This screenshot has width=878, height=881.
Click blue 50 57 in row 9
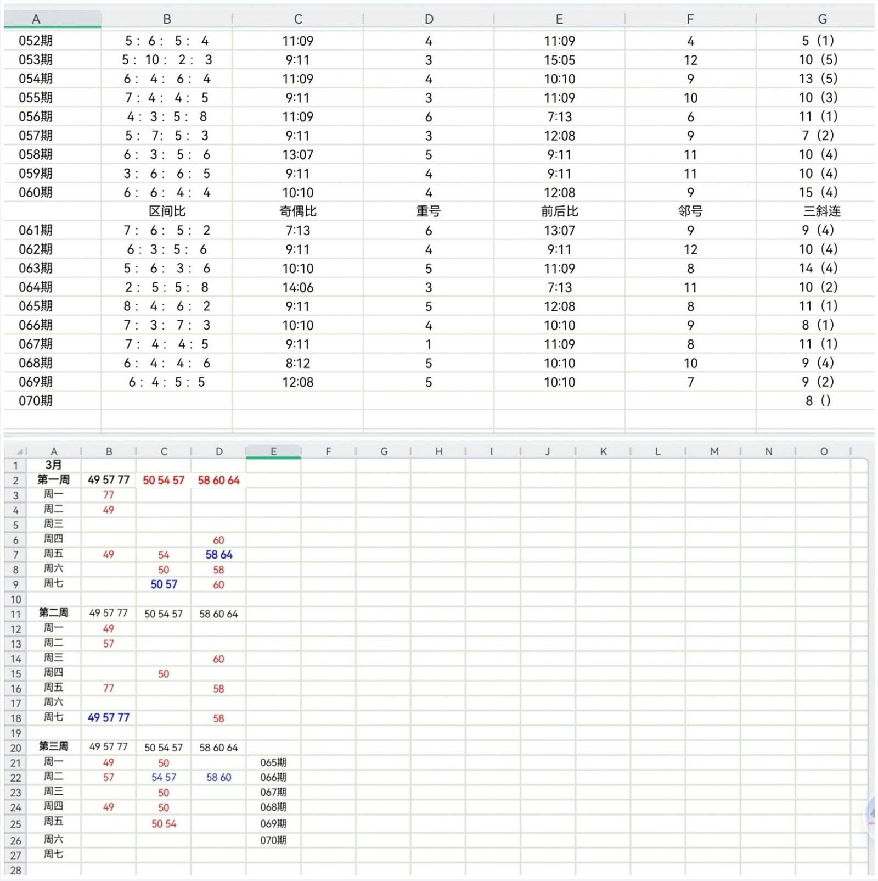coord(164,584)
